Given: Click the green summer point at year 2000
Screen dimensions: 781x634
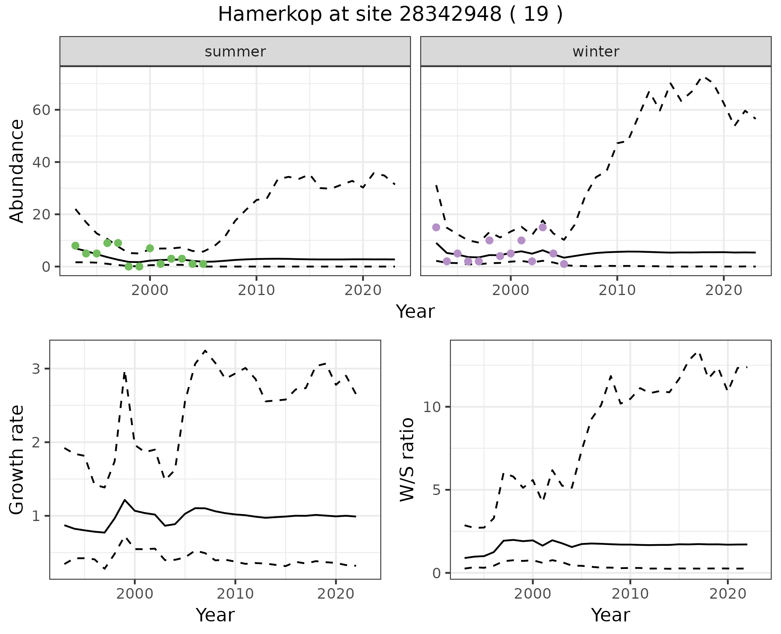Looking at the screenshot, I should 150,248.
